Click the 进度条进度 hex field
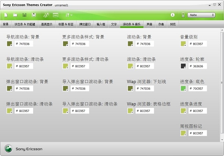This screenshot has height=156, width=224. click(x=198, y=111)
